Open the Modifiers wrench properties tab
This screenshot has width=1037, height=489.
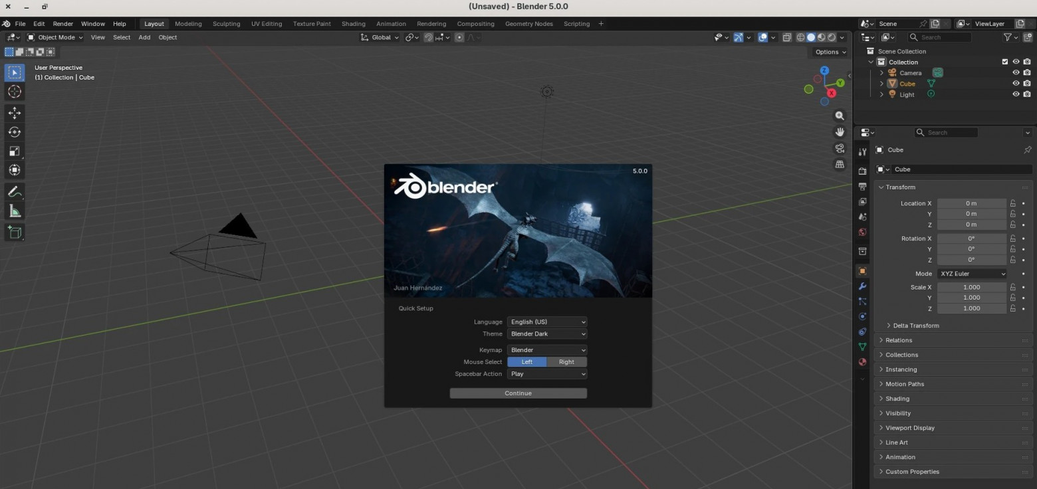click(862, 286)
